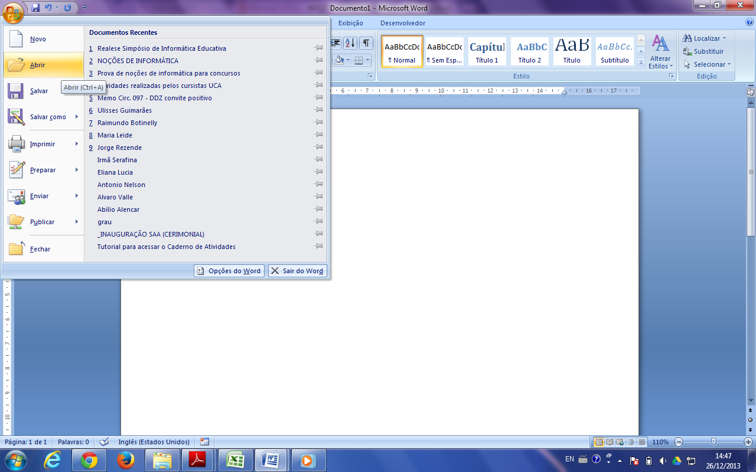Expand the Imprimir submenu arrow
The image size is (756, 472).
pyautogui.click(x=77, y=144)
